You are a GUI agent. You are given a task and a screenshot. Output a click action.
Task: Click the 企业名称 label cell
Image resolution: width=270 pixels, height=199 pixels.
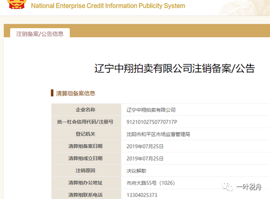pos(86,109)
